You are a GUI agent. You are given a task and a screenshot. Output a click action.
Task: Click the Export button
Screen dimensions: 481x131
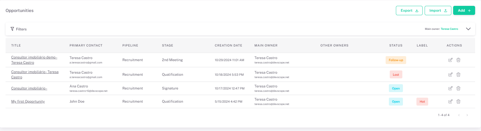pos(409,11)
